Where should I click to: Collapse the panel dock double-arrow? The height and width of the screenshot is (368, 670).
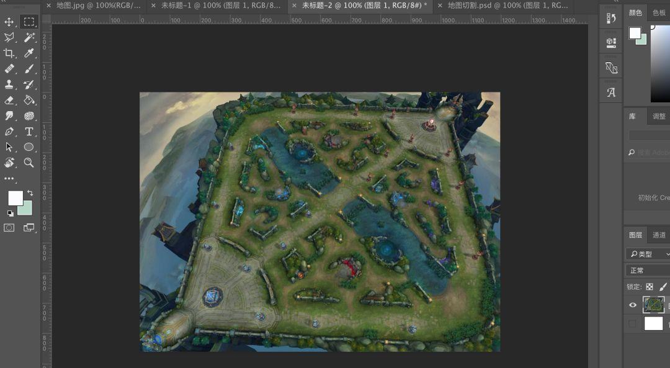[x=615, y=2]
